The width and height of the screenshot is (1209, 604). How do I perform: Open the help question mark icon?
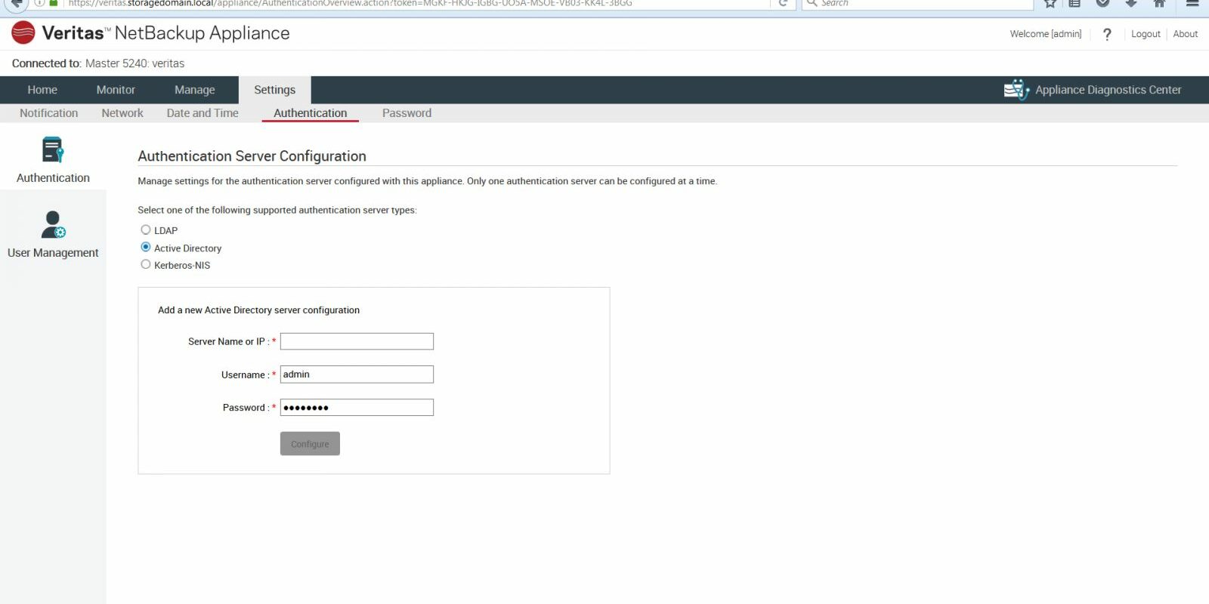pos(1107,34)
